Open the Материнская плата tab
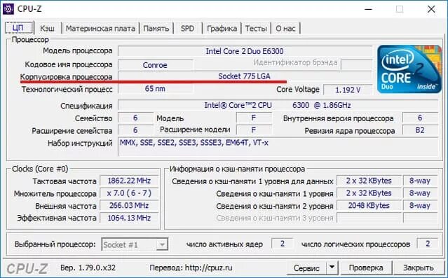Image resolution: width=448 pixels, height=278 pixels. click(100, 28)
